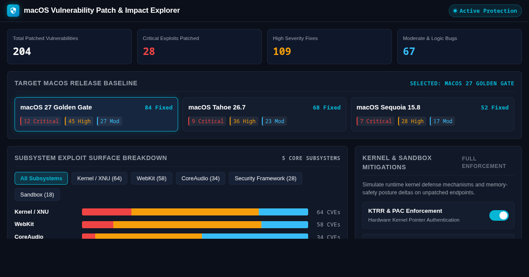Switch to the All Subsystems filter tab
Screen dimensions: 529x277
click(x=41, y=179)
